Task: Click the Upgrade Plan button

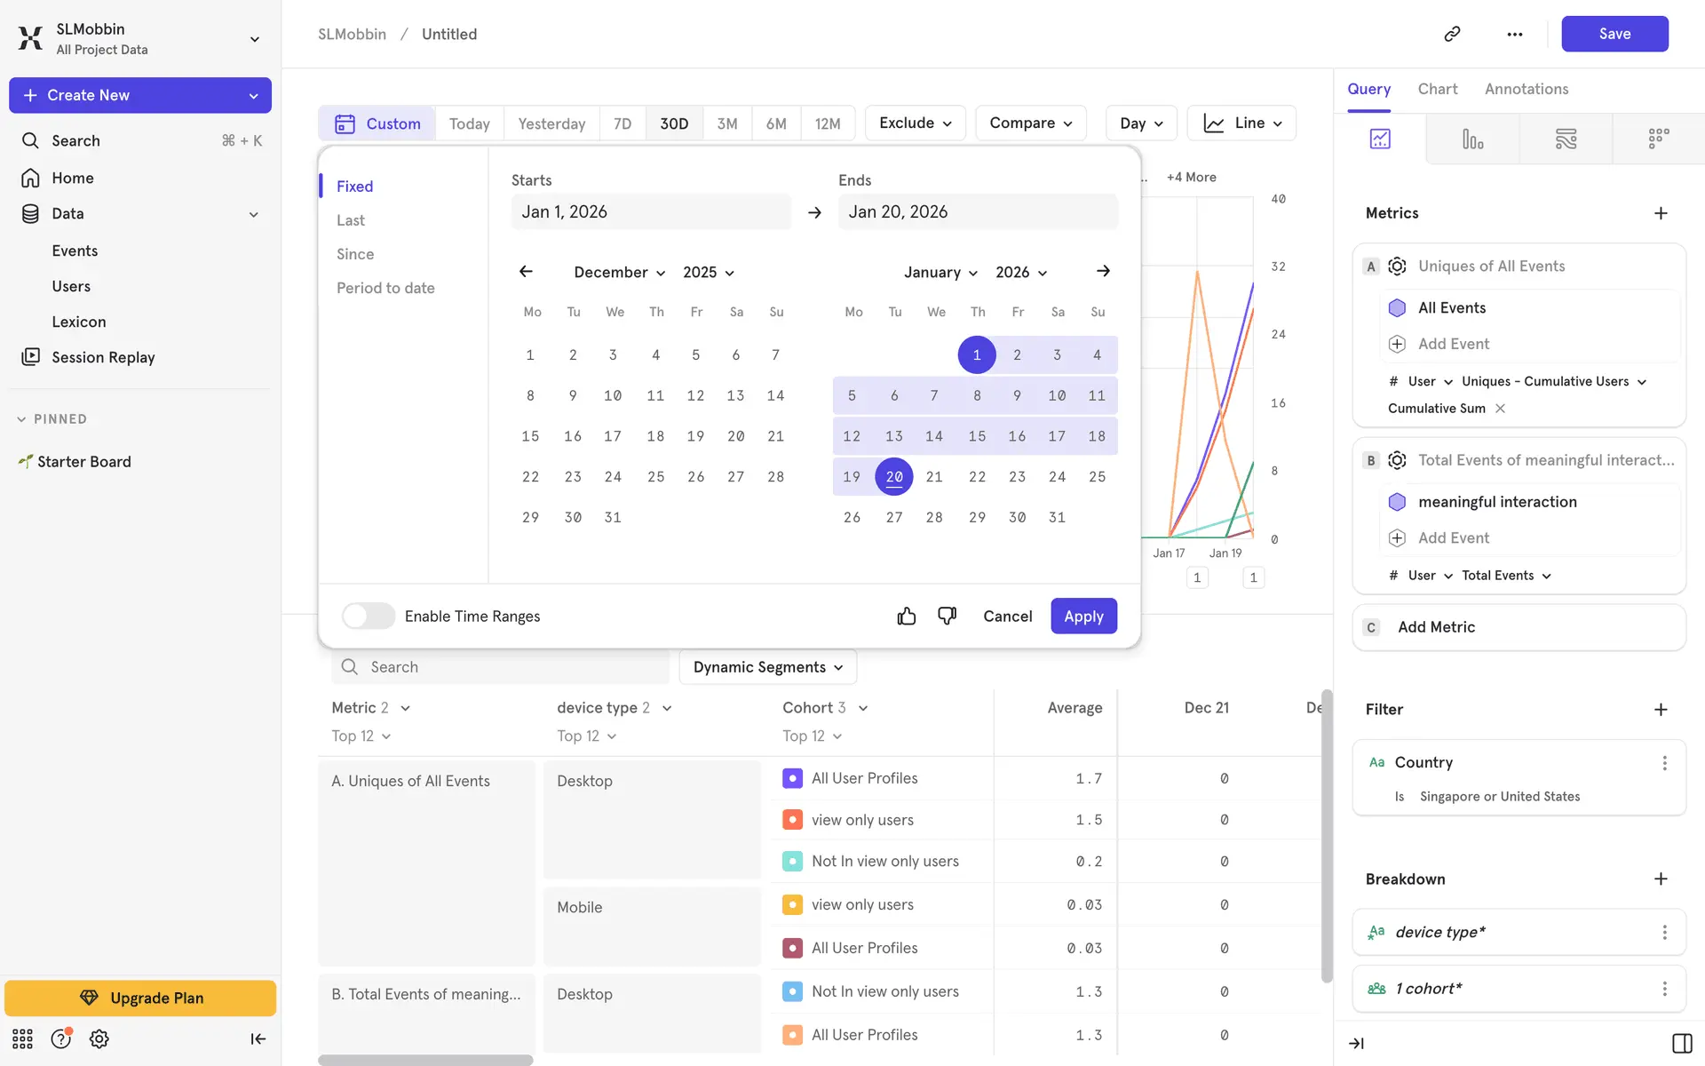Action: pos(140,998)
